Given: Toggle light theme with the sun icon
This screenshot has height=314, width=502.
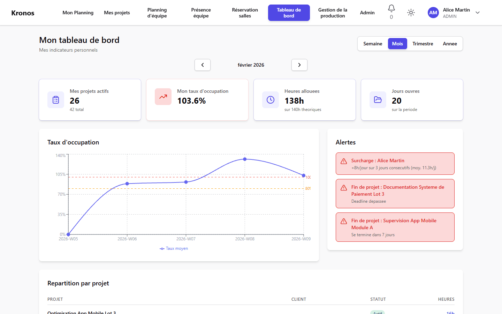Looking at the screenshot, I should click(411, 13).
